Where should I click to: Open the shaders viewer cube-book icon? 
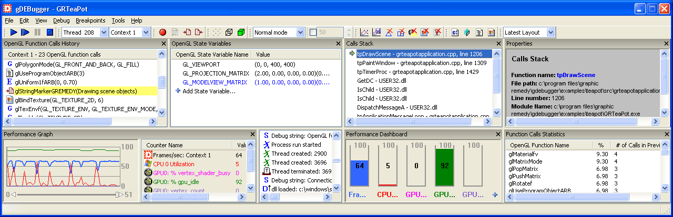(467, 32)
